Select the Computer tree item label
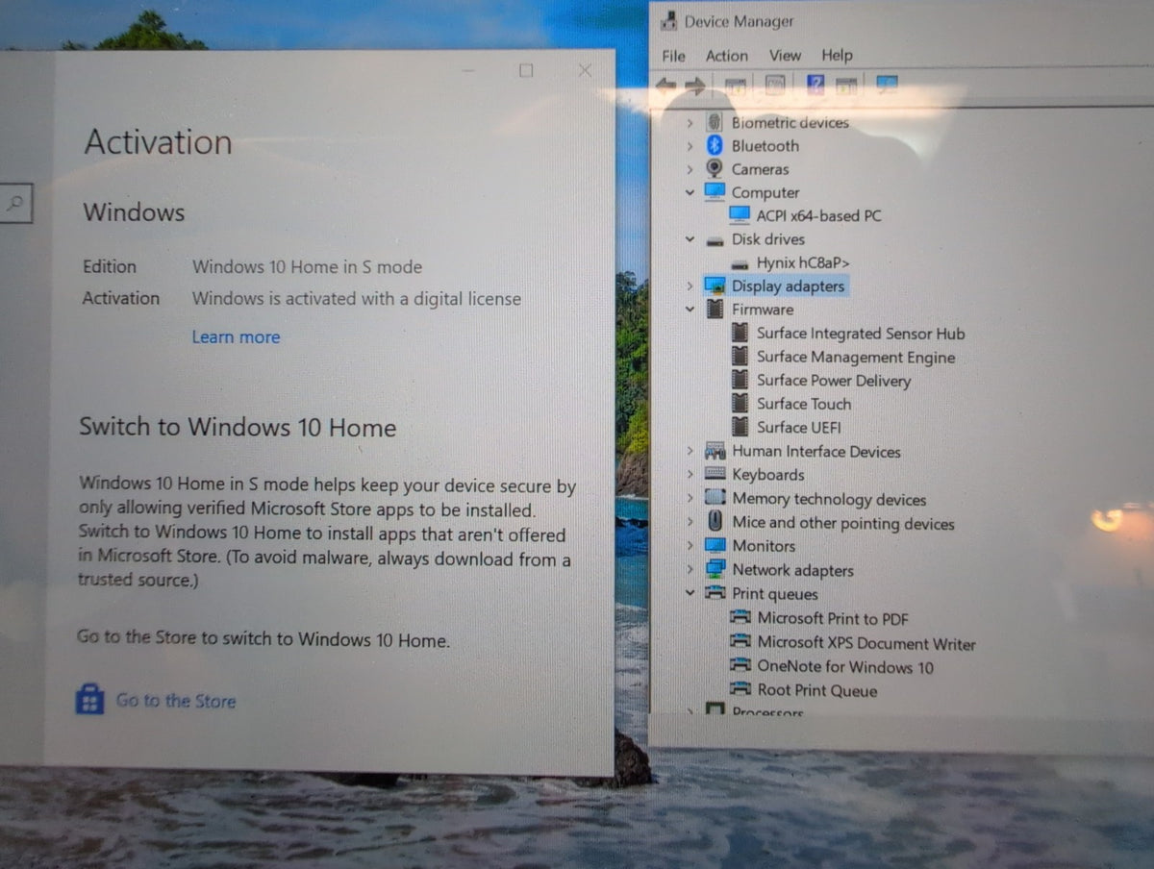The width and height of the screenshot is (1154, 869). tap(765, 192)
